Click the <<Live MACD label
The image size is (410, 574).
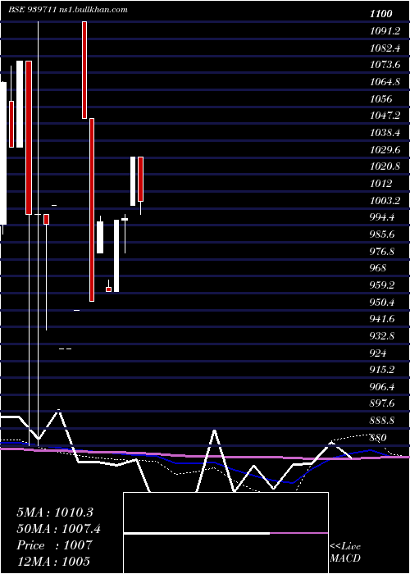click(345, 553)
